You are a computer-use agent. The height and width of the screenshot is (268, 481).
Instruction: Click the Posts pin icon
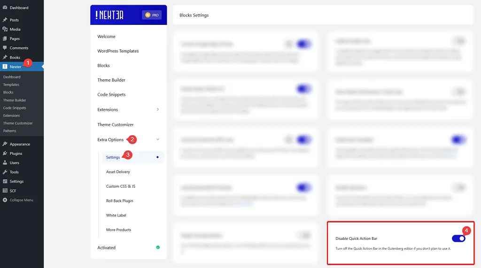pos(5,20)
